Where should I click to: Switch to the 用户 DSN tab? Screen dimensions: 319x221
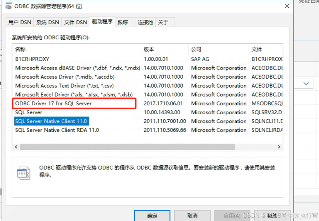click(x=20, y=22)
